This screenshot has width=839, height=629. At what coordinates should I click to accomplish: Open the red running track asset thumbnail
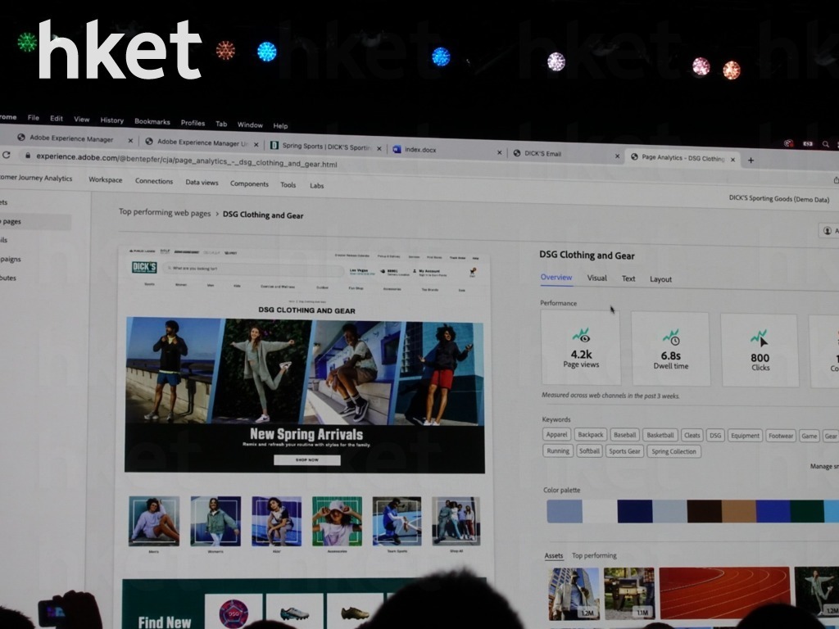724,593
